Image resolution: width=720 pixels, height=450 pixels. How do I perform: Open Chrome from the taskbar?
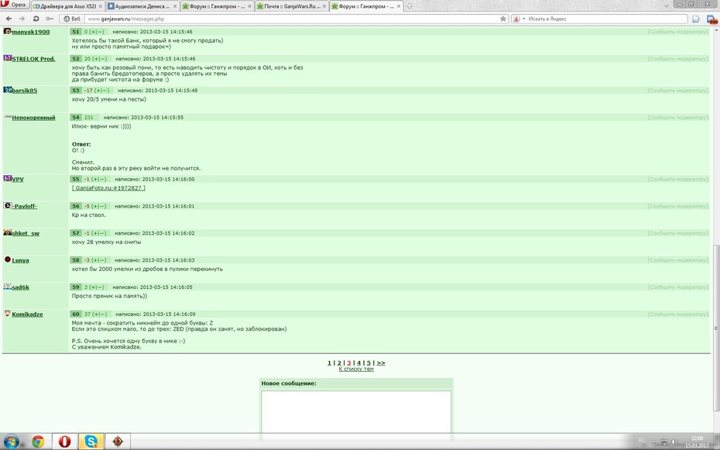click(x=38, y=441)
